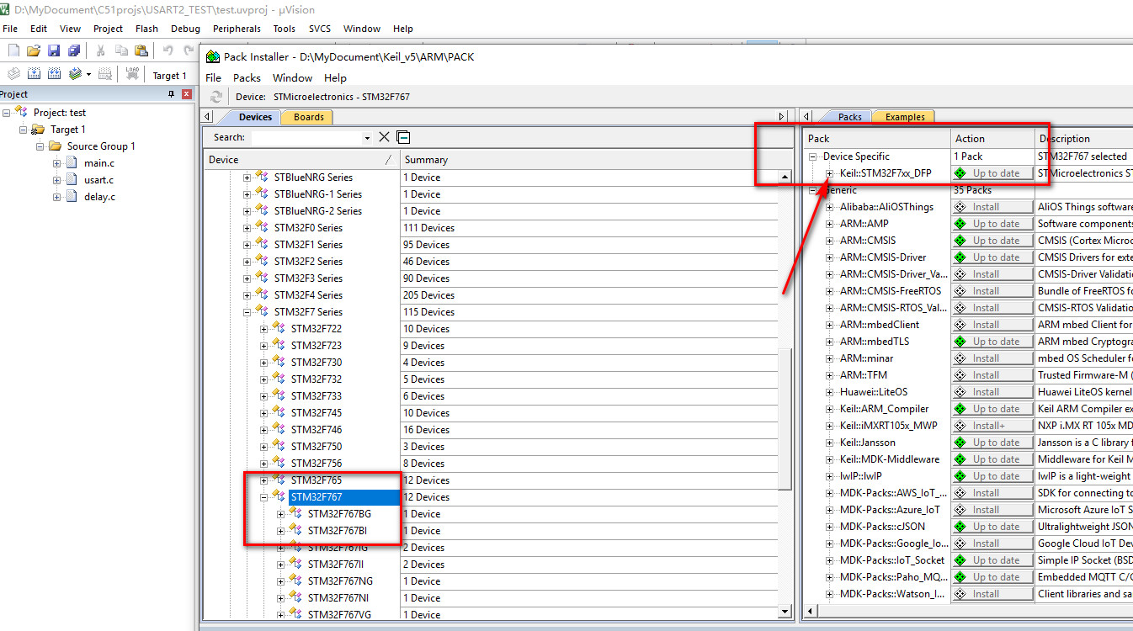Image resolution: width=1133 pixels, height=631 pixels.
Task: Select the Devices tab
Action: click(255, 117)
